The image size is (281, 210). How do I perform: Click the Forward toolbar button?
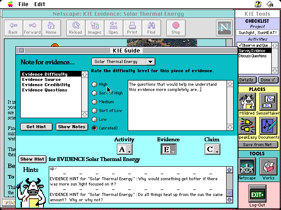(x=32, y=28)
